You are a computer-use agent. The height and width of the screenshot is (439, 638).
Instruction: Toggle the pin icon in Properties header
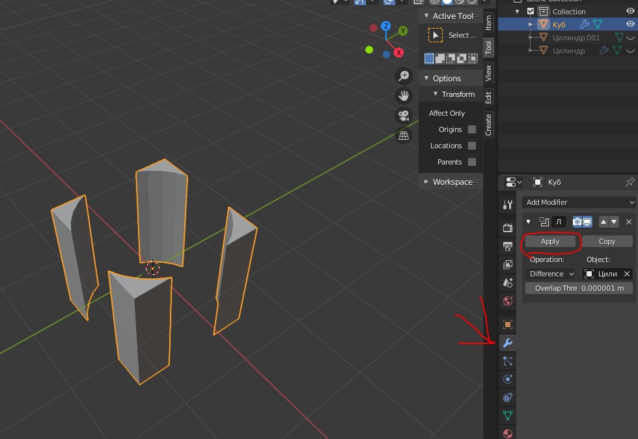pyautogui.click(x=630, y=182)
